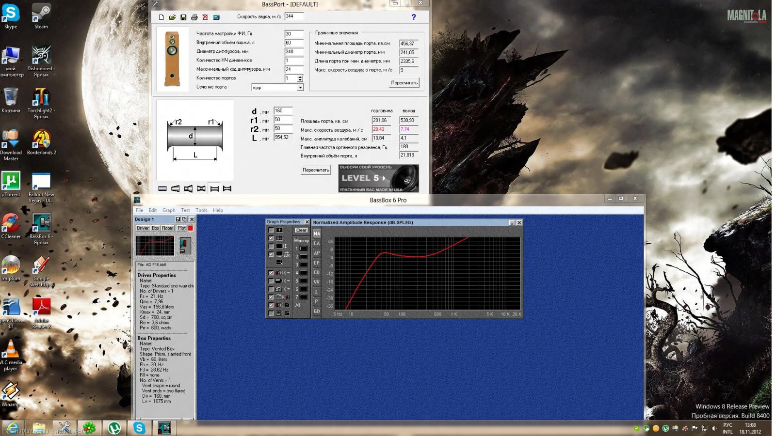Click the graph corner-zoom icon in Graph Properties
Screen dimensions: 776x436
[279, 262]
